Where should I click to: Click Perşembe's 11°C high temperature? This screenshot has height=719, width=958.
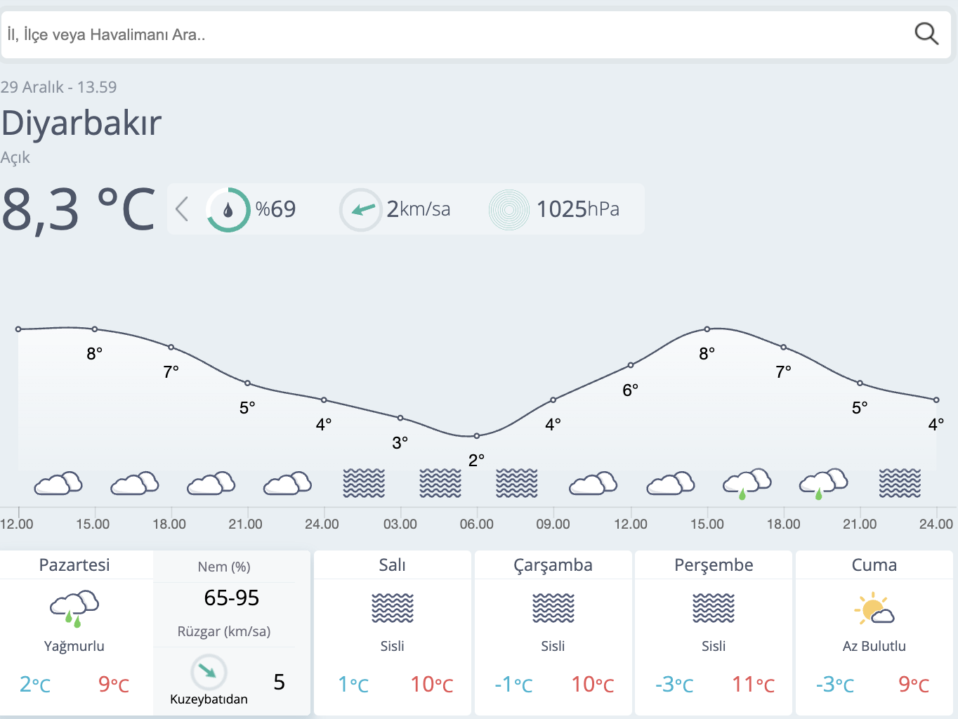click(754, 684)
